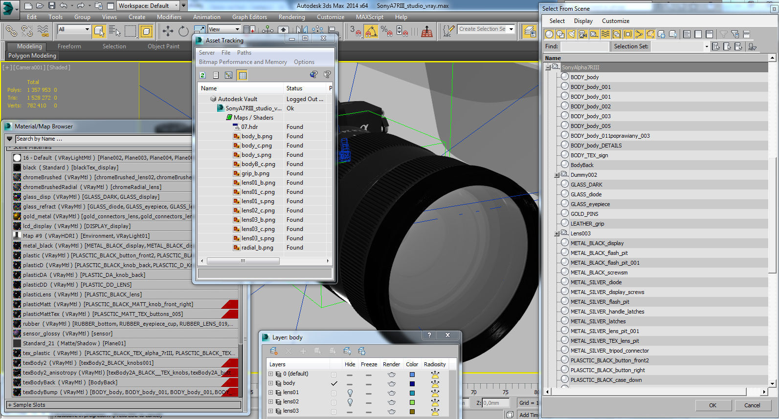
Task: Open the Modifiers menu
Action: point(169,17)
